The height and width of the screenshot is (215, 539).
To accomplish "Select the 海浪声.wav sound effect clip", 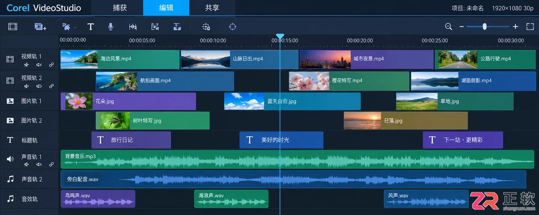I will (x=231, y=199).
